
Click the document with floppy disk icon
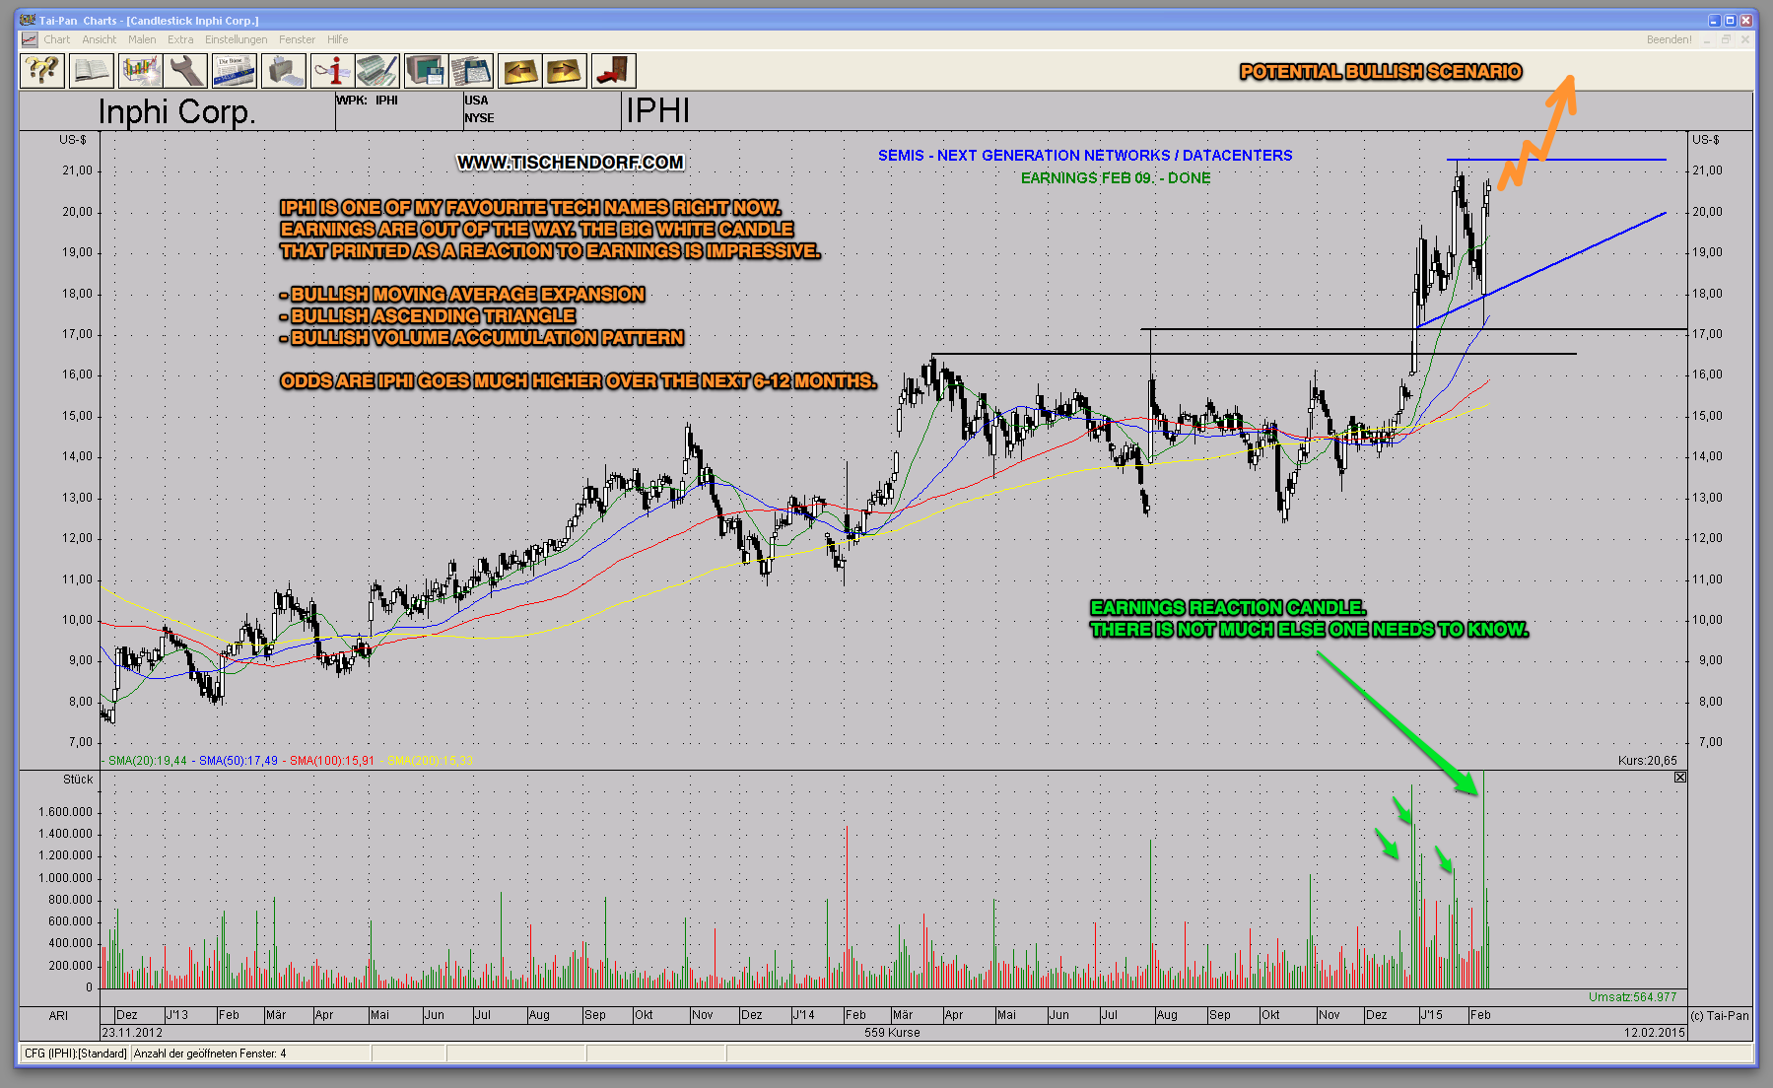pyautogui.click(x=471, y=71)
